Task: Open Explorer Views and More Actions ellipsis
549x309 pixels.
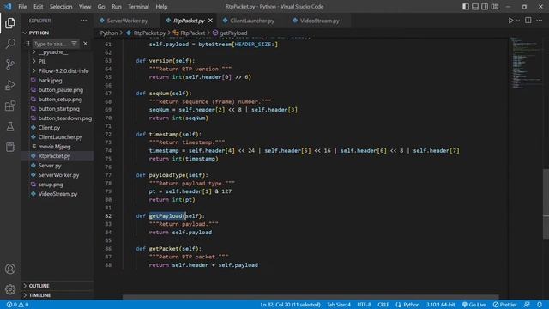Action: coord(84,21)
